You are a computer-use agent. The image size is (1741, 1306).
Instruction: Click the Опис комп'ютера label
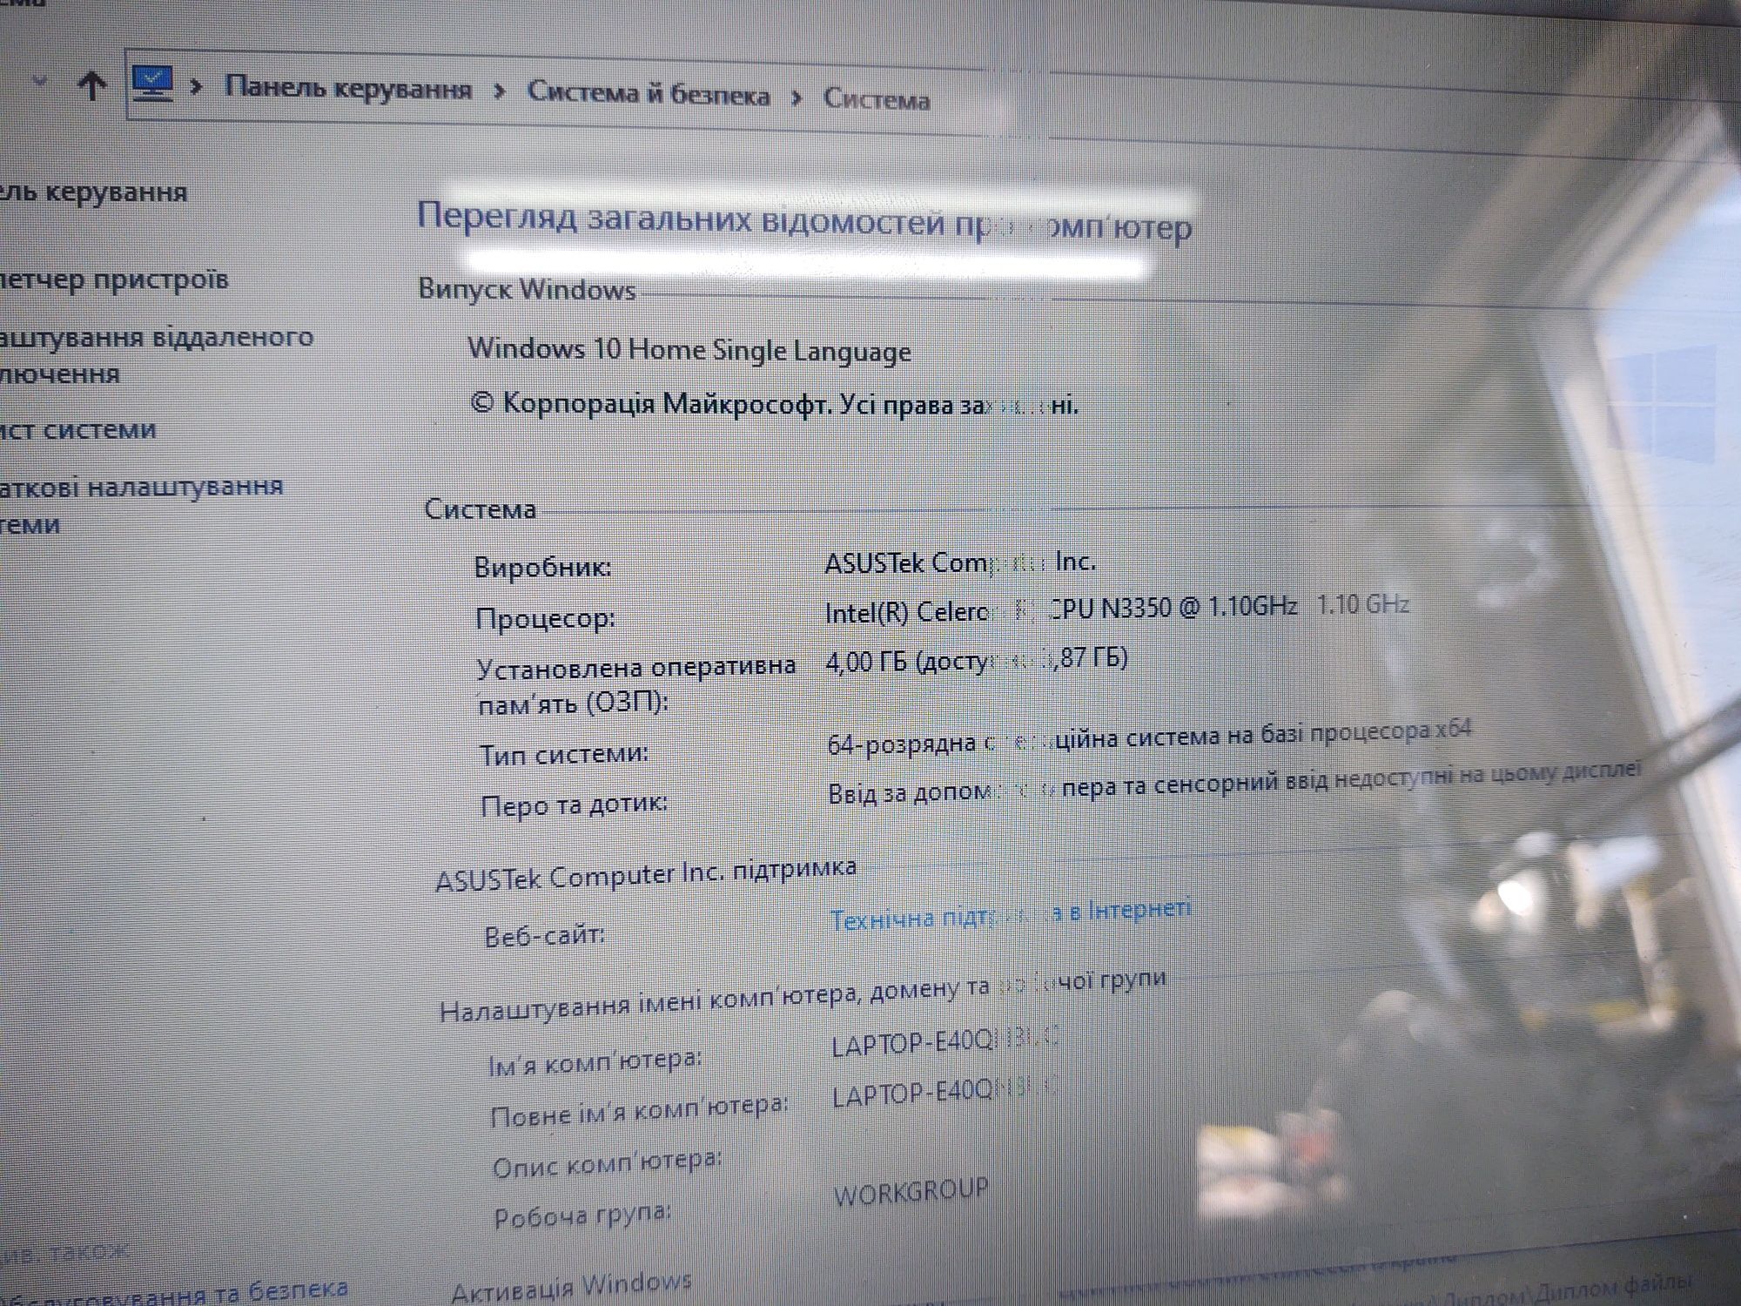(607, 1164)
